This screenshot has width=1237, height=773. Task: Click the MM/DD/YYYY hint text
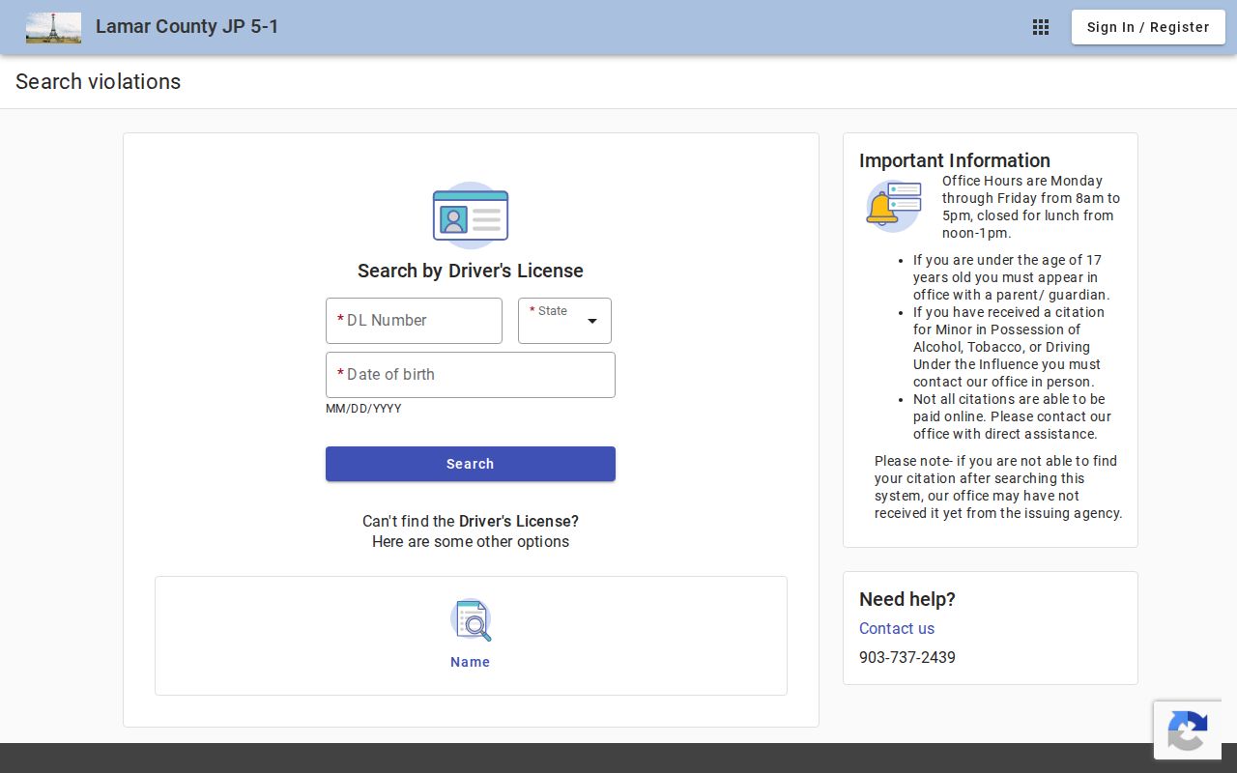(363, 409)
